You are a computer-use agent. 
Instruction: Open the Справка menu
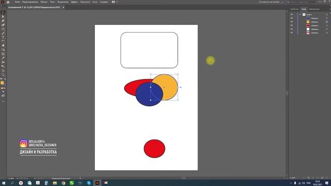click(x=103, y=2)
